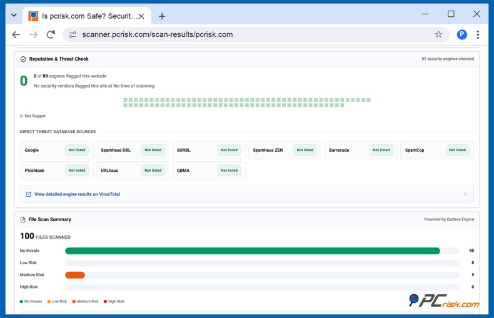The image size is (494, 318).
Task: Open the three-dot Chrome menu
Action: [x=478, y=34]
